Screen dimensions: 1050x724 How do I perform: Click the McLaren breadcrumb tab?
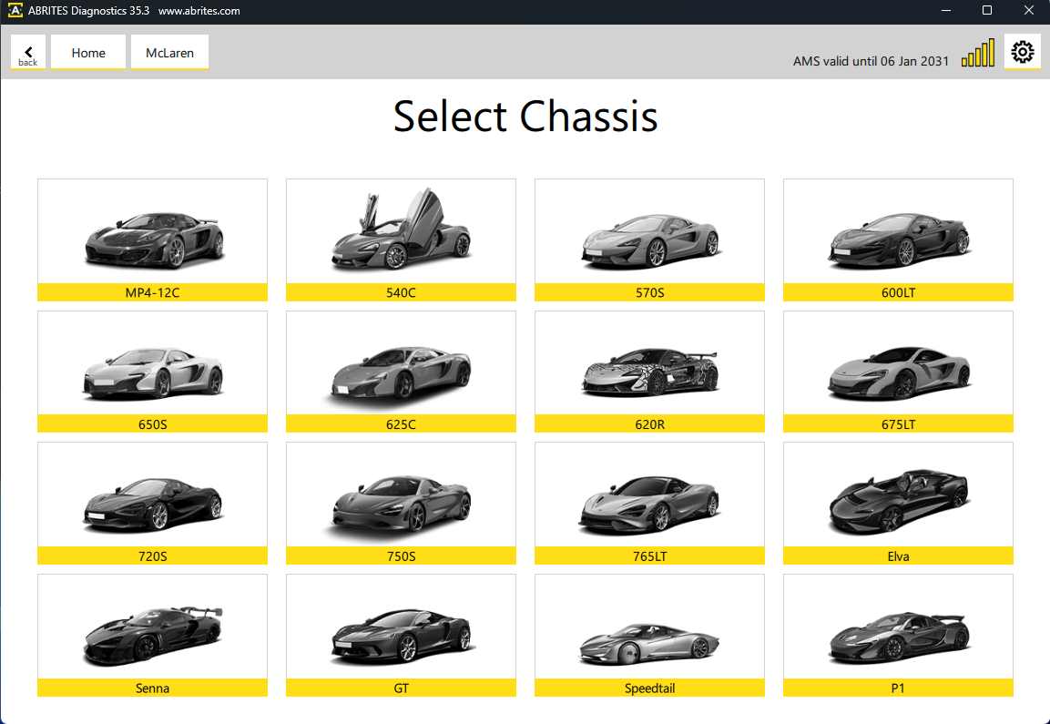click(x=169, y=53)
